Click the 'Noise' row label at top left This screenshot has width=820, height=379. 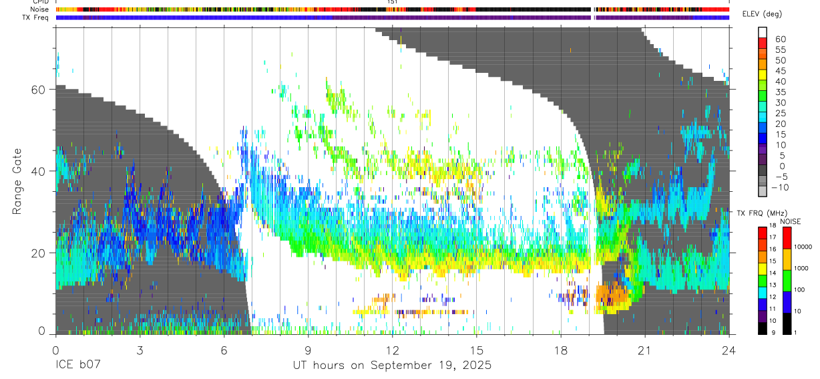41,9
